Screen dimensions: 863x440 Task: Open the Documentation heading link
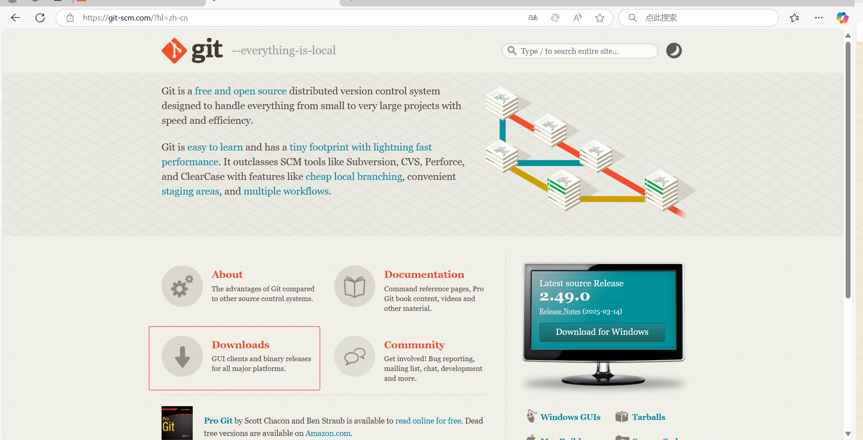coord(424,274)
